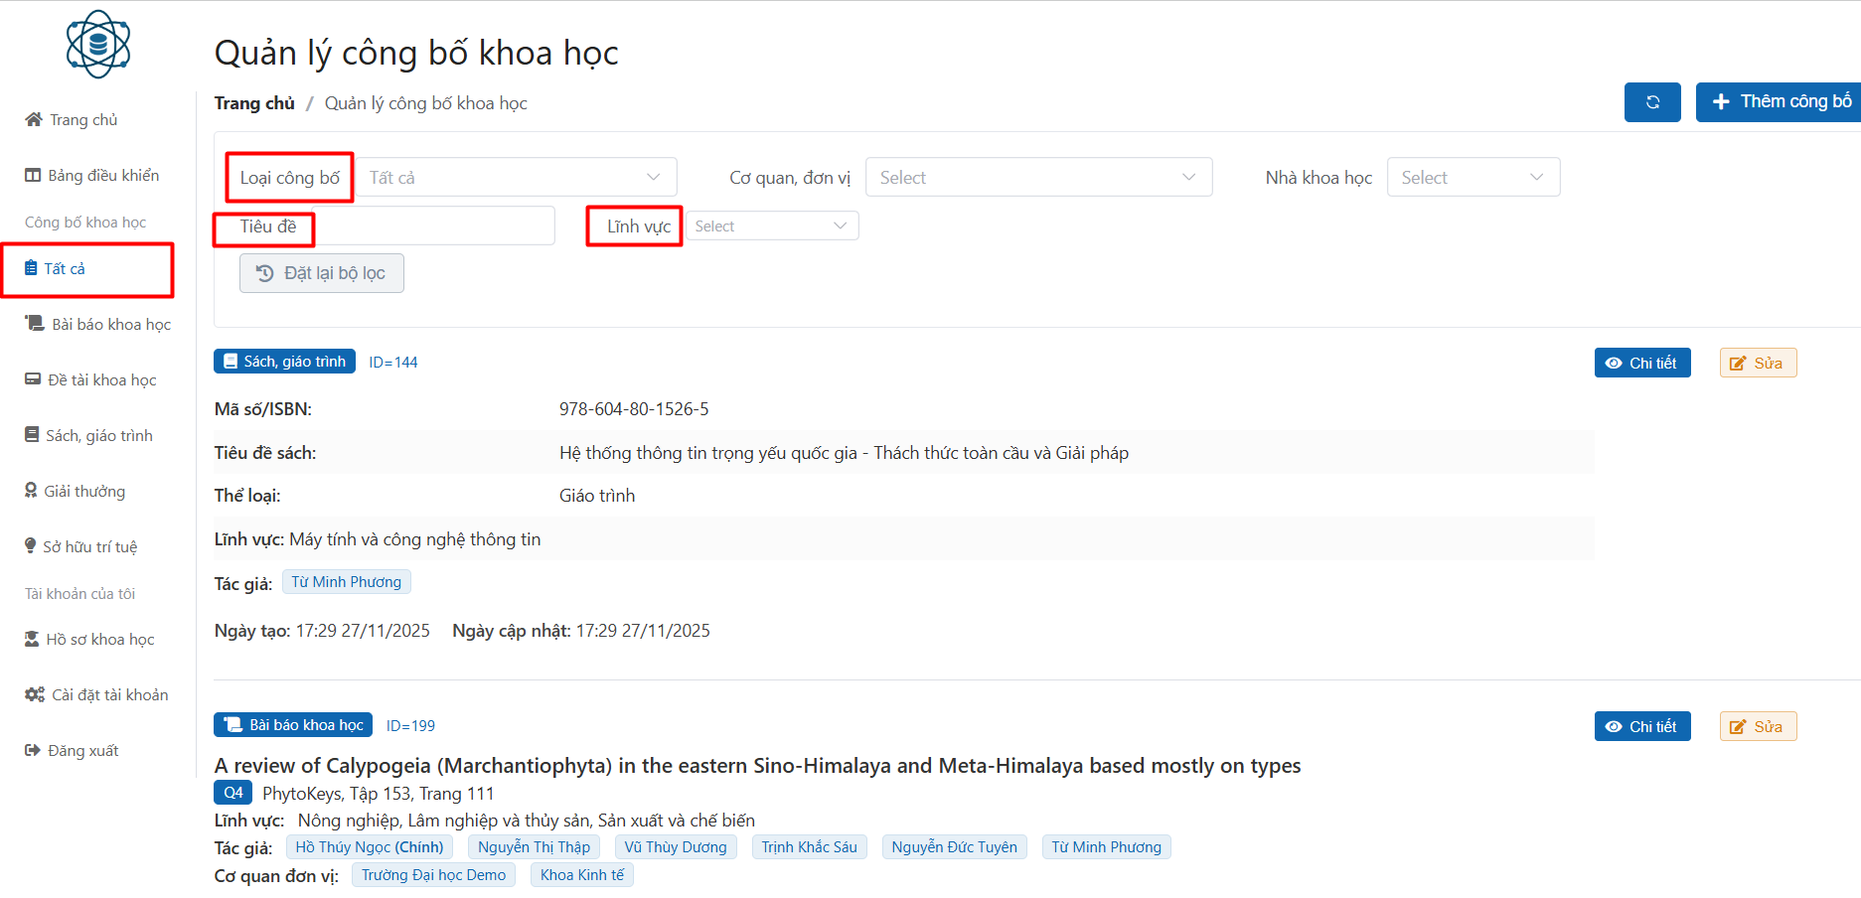The height and width of the screenshot is (898, 1861).
Task: Click the atom database logo icon
Action: (x=97, y=45)
